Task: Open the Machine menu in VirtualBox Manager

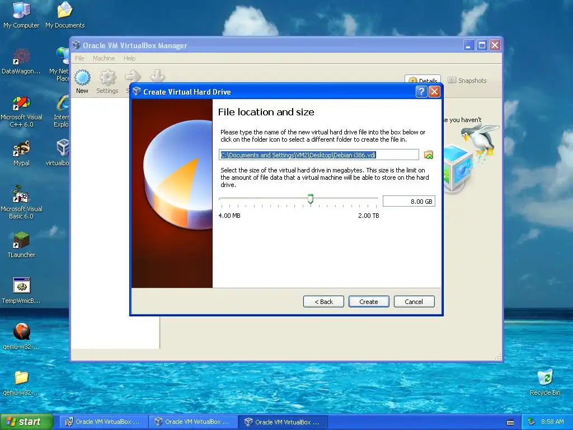Action: 104,58
